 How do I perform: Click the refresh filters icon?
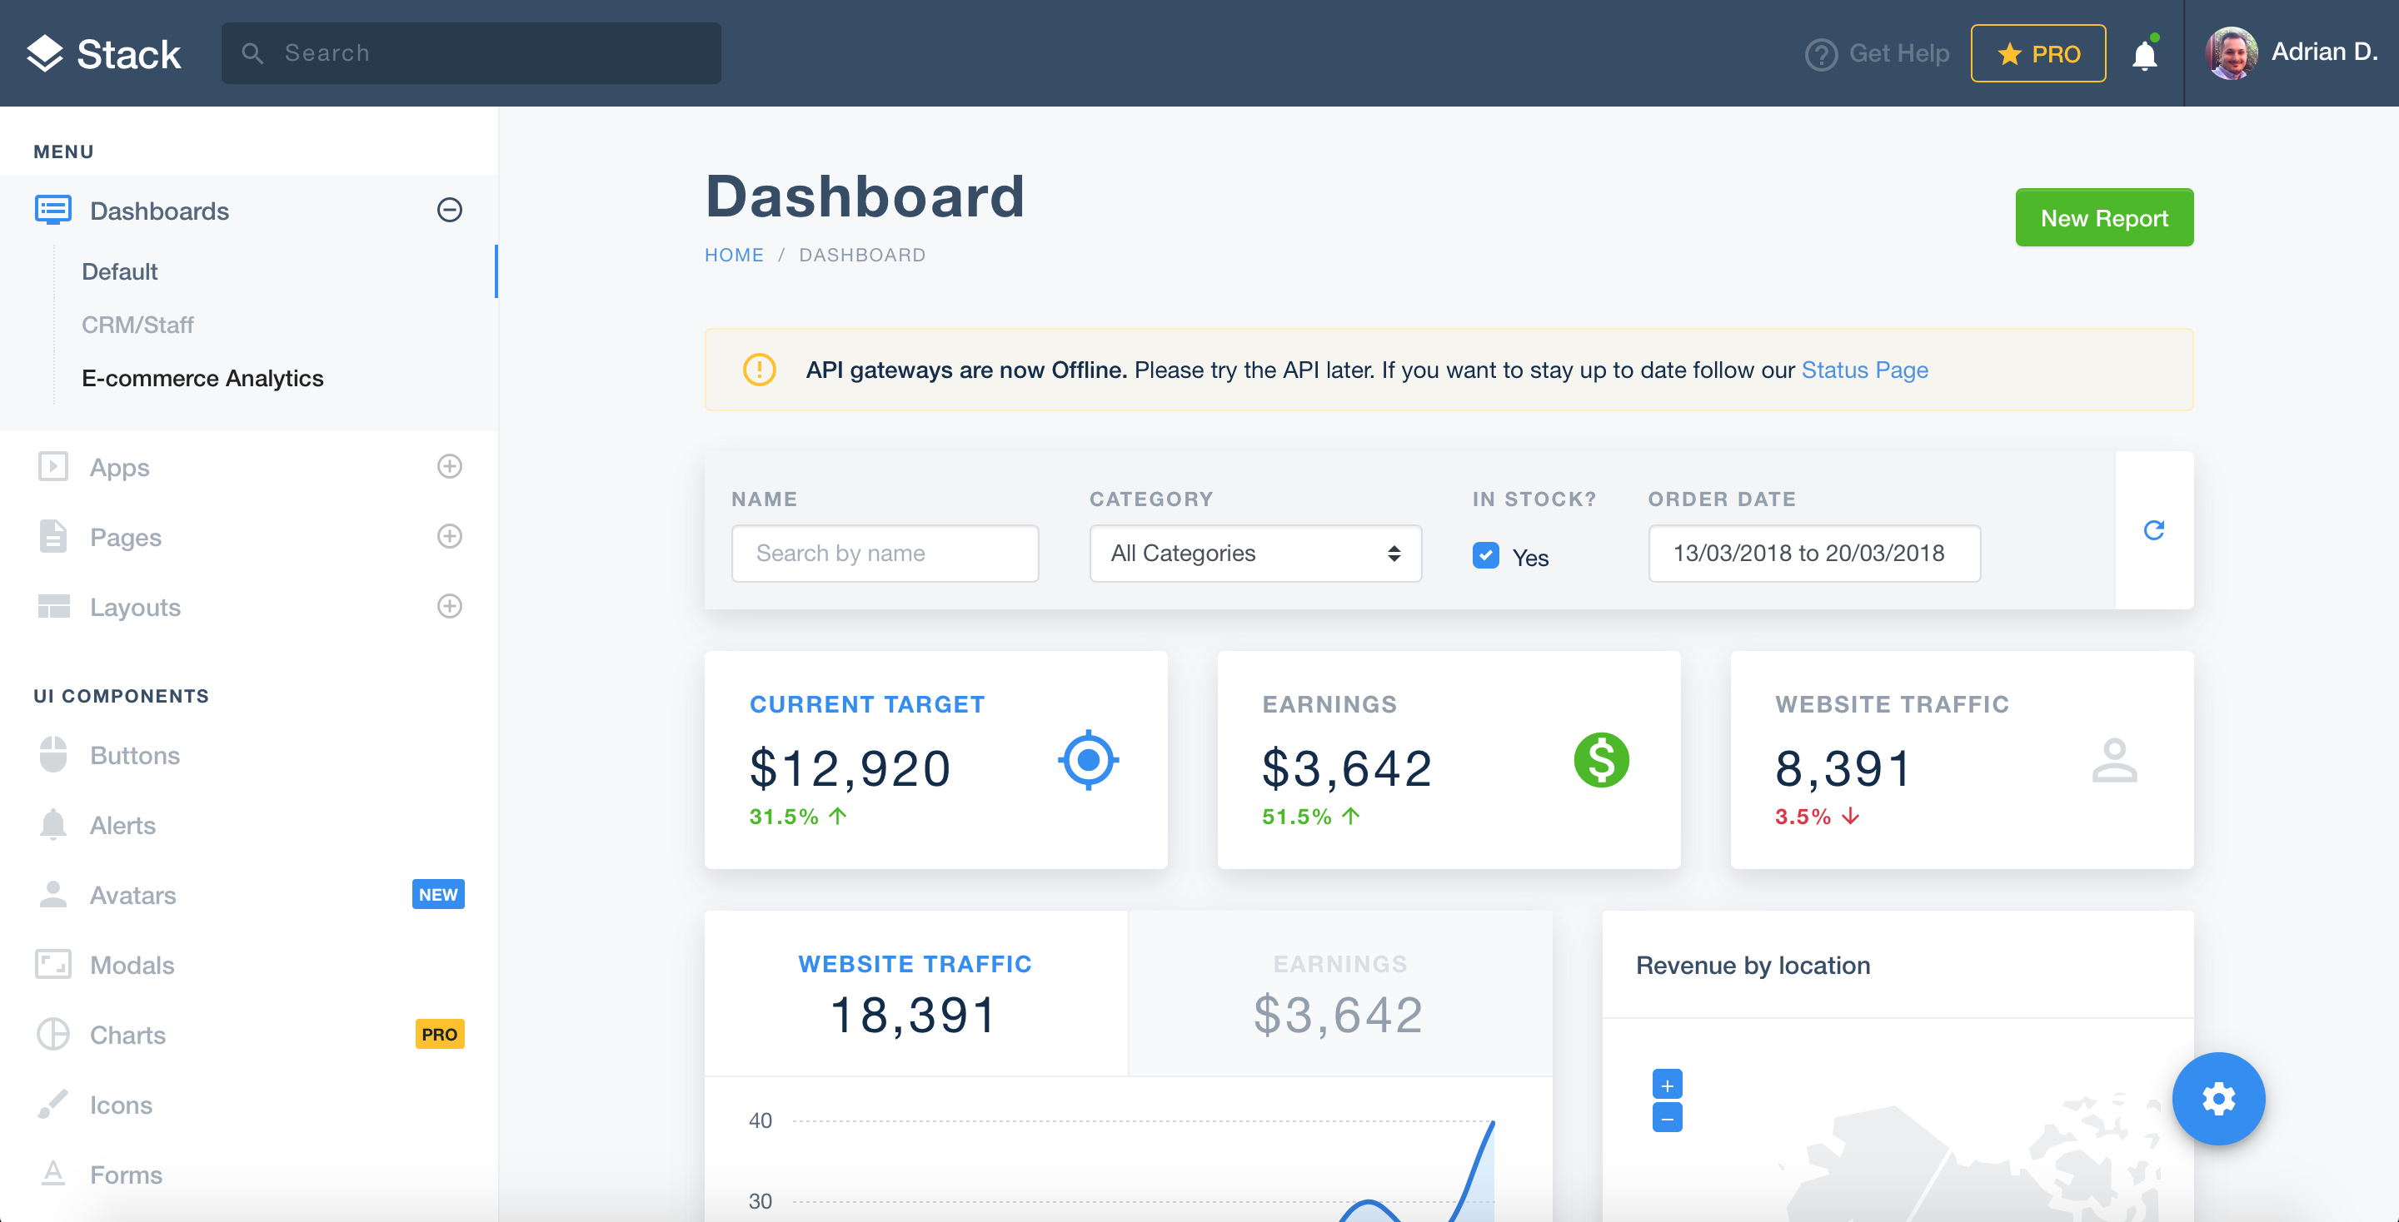2153,530
